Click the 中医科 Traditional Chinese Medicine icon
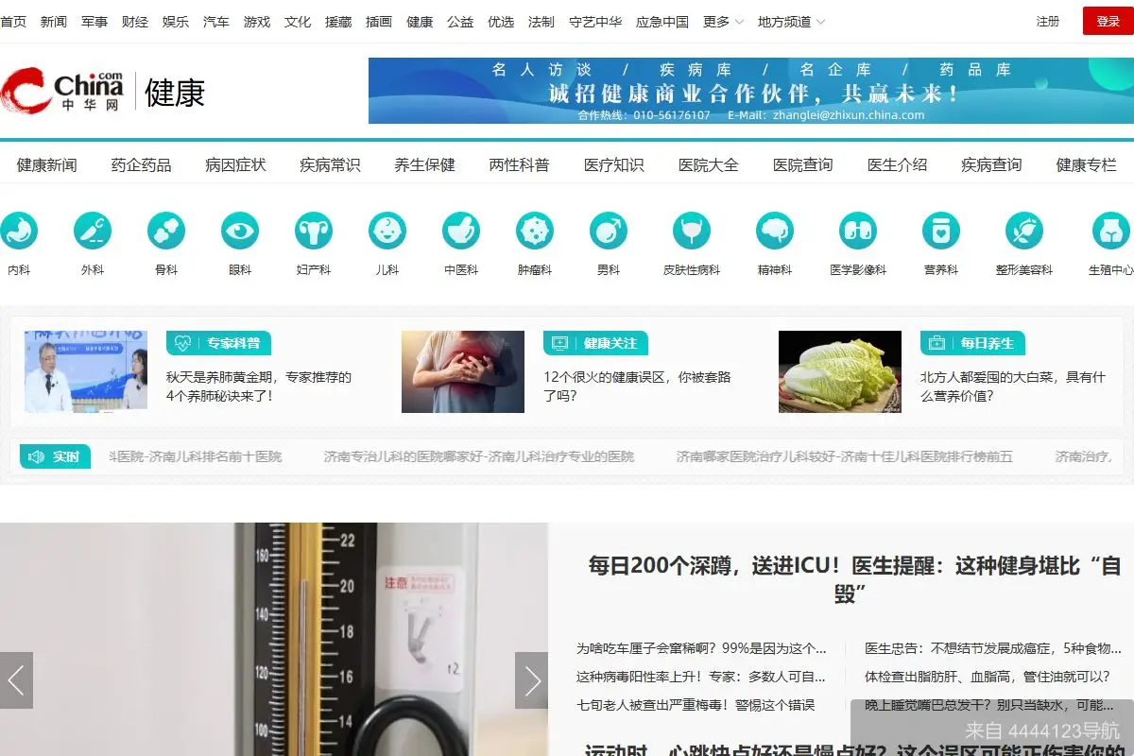 461,229
